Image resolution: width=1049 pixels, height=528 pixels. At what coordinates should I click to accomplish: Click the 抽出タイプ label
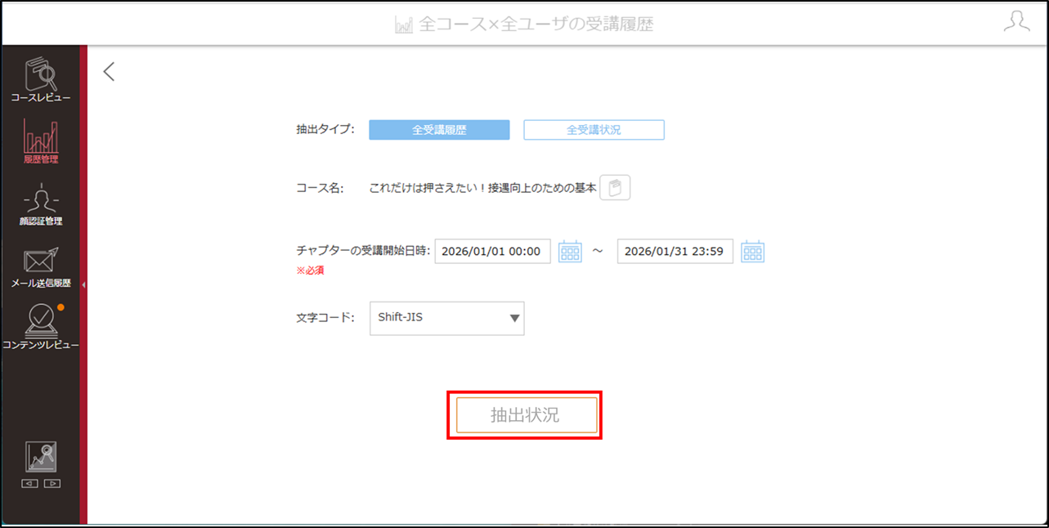pyautogui.click(x=325, y=129)
